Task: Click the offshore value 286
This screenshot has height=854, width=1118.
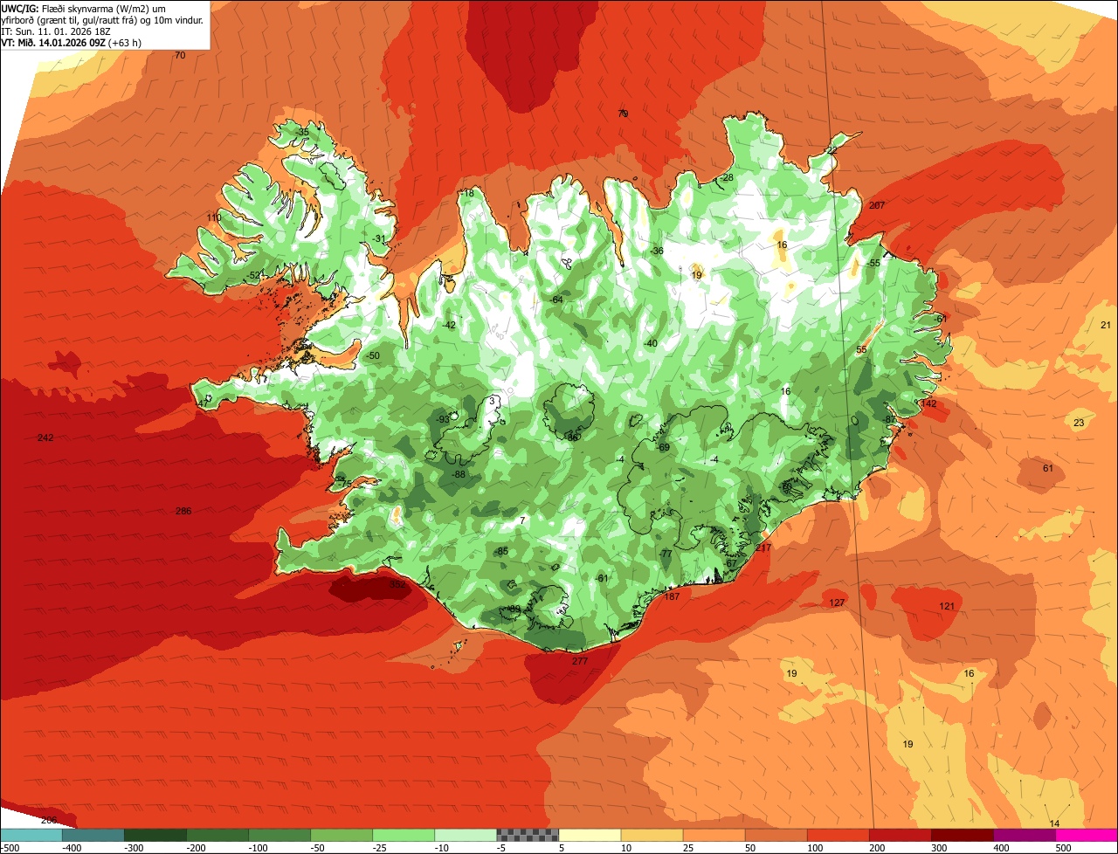Action: point(183,511)
